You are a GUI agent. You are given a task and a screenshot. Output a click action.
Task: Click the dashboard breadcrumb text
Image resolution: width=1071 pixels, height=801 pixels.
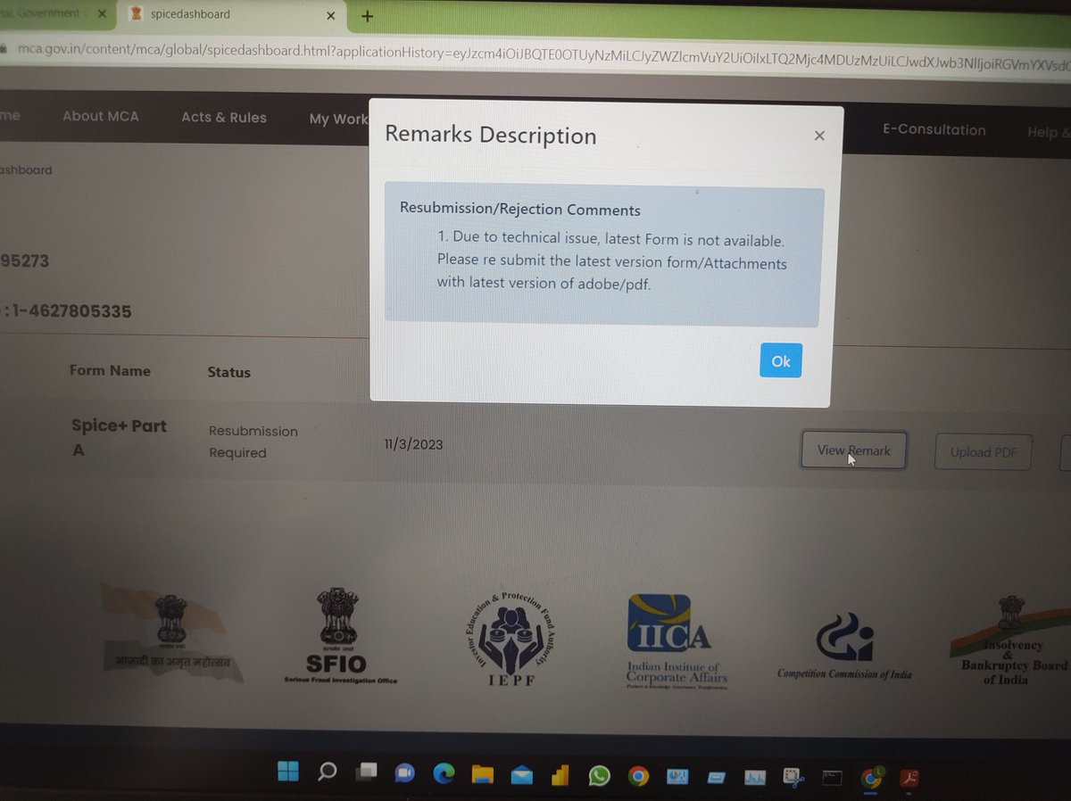[x=26, y=169]
